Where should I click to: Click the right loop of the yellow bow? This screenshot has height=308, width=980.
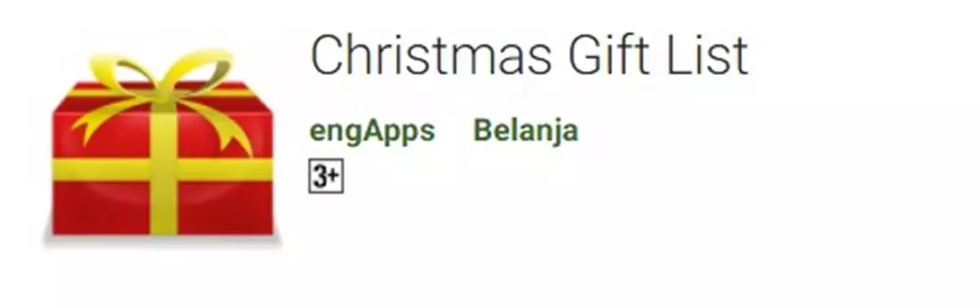pyautogui.click(x=200, y=69)
